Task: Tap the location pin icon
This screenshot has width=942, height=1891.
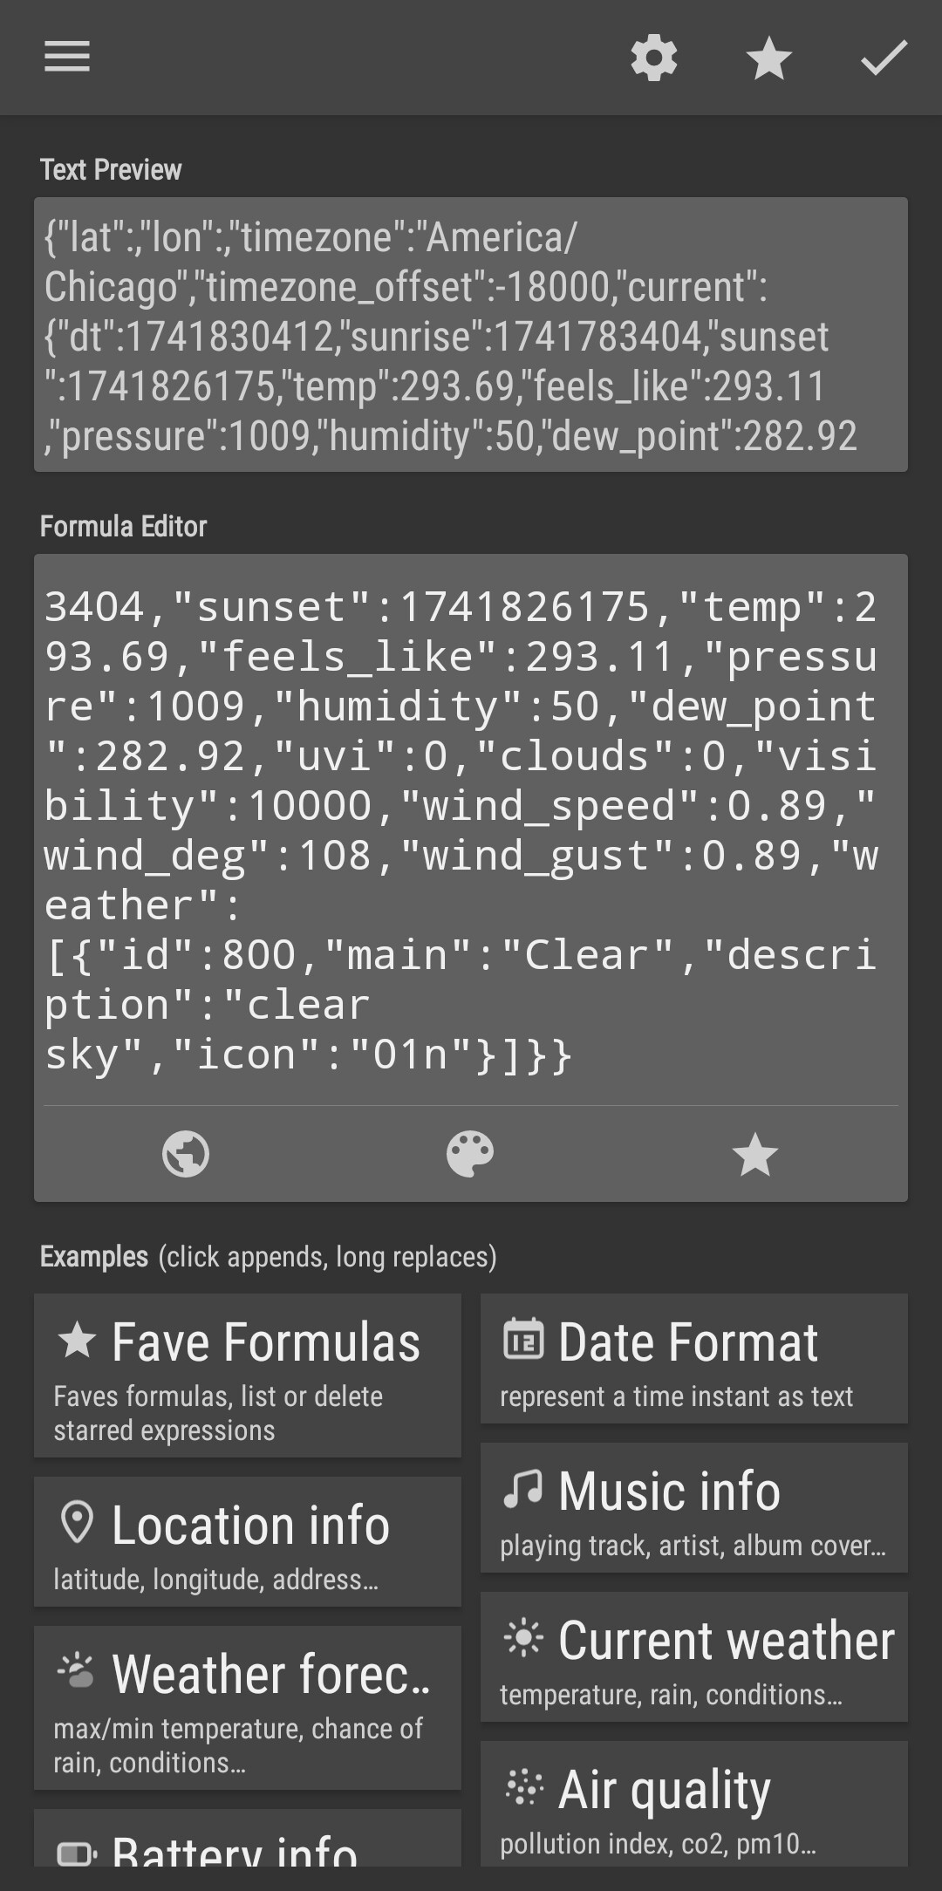Action: click(78, 1522)
